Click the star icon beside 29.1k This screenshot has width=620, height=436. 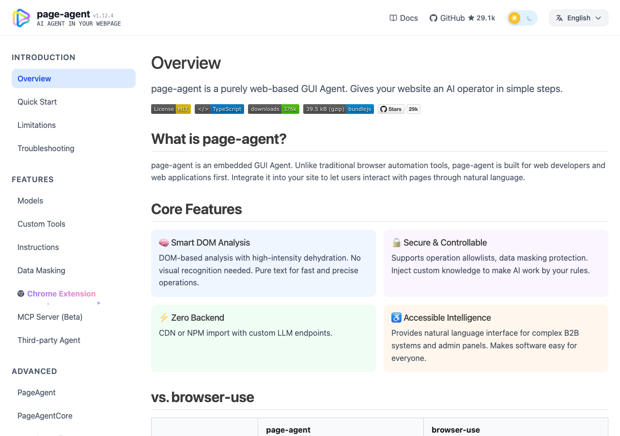click(471, 18)
